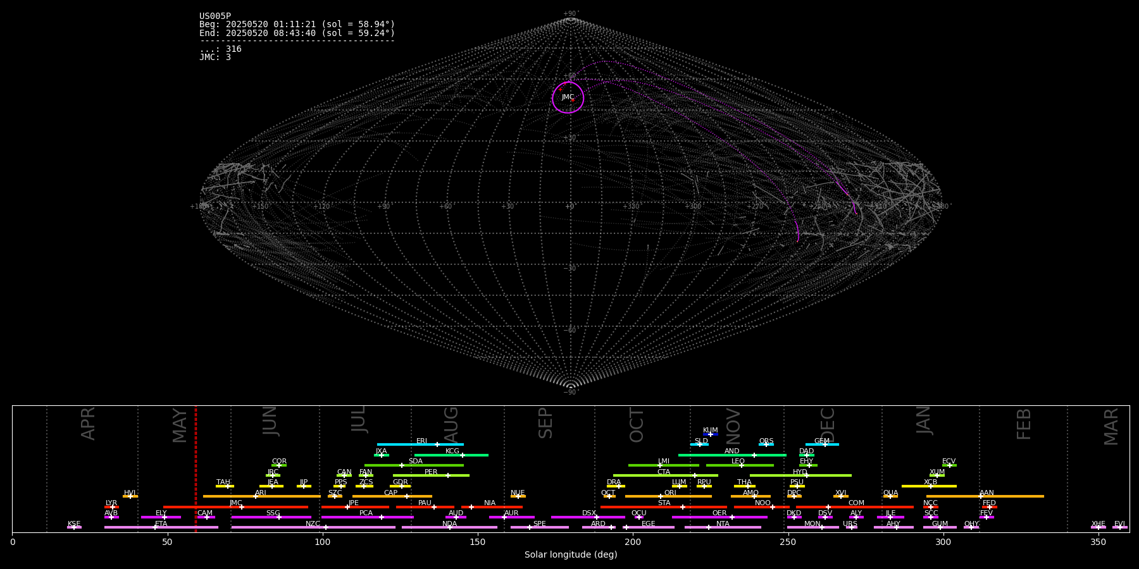Click the PER shower bar
Image resolution: width=1139 pixels, height=569 pixels.
431,475
